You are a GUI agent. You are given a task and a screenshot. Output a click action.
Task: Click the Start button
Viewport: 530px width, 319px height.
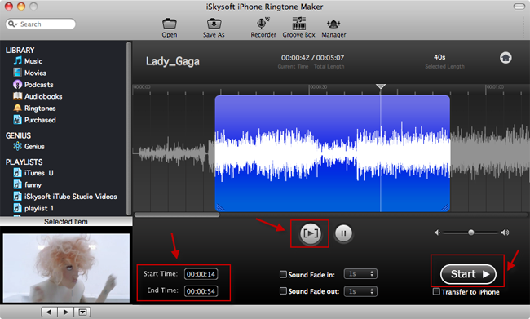pyautogui.click(x=468, y=274)
